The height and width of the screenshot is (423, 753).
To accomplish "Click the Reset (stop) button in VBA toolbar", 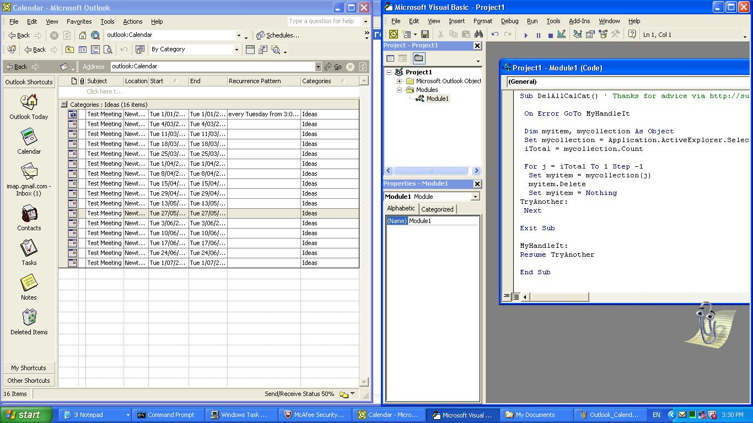I will click(550, 35).
